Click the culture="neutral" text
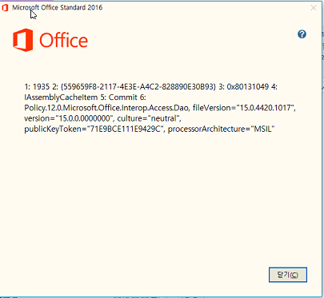Image resolution: width=324 pixels, height=298 pixels. point(149,118)
